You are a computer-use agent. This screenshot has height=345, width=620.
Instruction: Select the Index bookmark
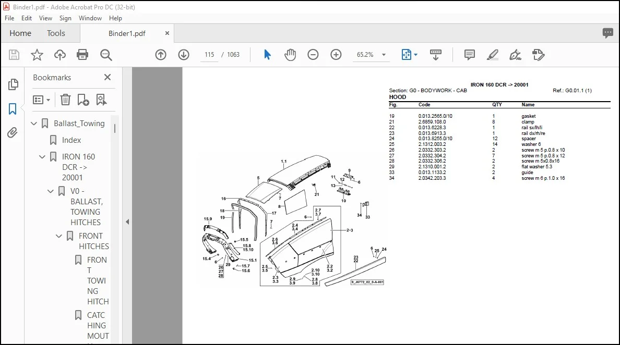click(71, 140)
